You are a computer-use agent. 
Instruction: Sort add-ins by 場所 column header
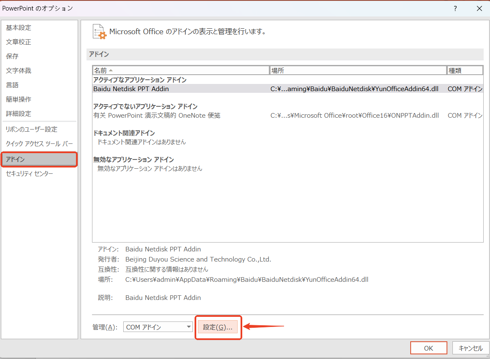click(x=357, y=70)
